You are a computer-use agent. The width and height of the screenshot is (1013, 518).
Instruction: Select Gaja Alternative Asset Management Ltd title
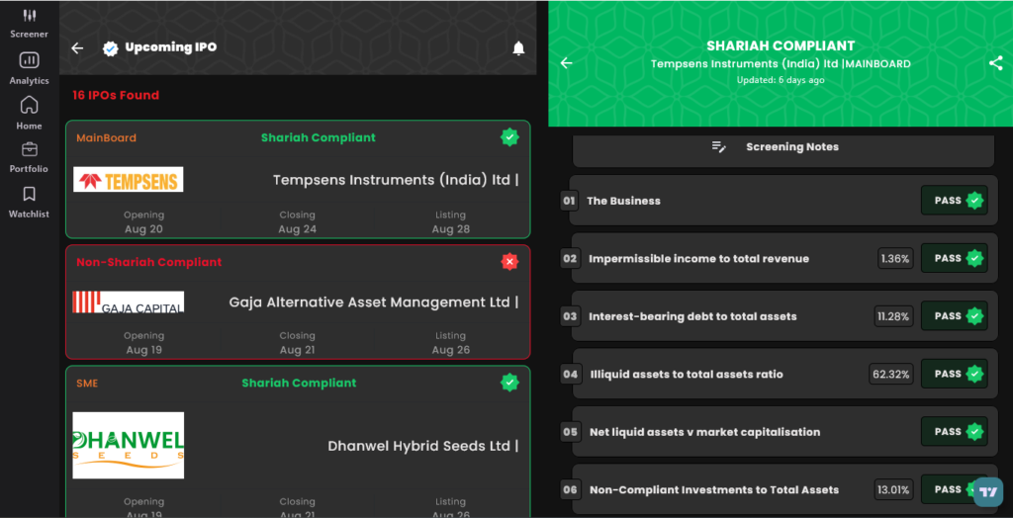click(x=373, y=302)
